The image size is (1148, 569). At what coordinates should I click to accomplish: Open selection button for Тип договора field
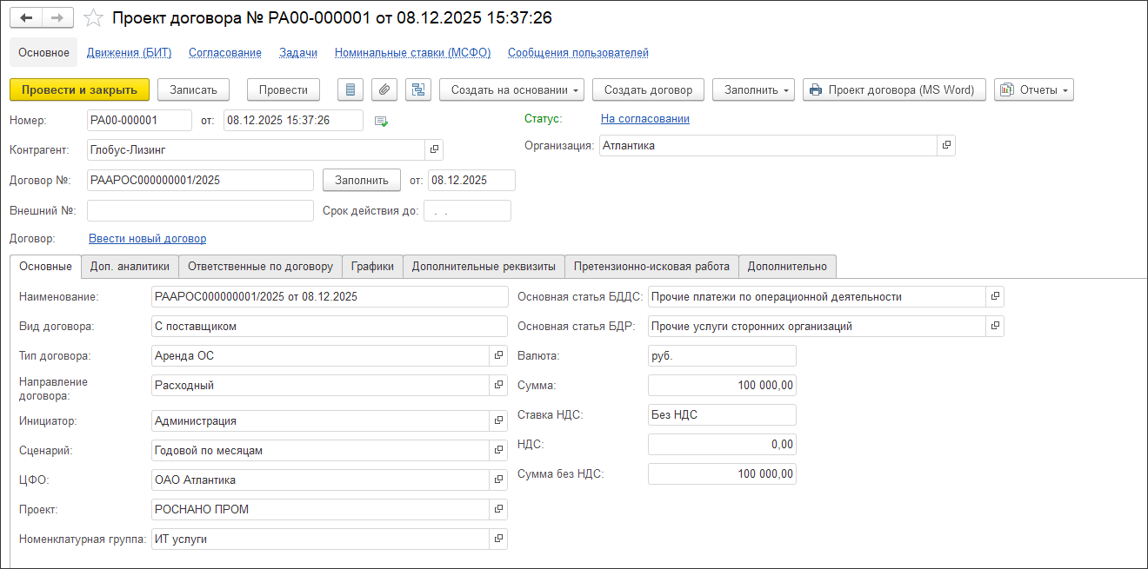(498, 355)
